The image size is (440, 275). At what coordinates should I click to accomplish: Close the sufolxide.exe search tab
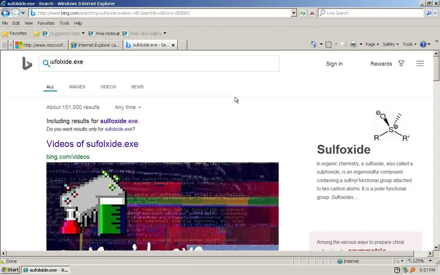click(x=173, y=45)
